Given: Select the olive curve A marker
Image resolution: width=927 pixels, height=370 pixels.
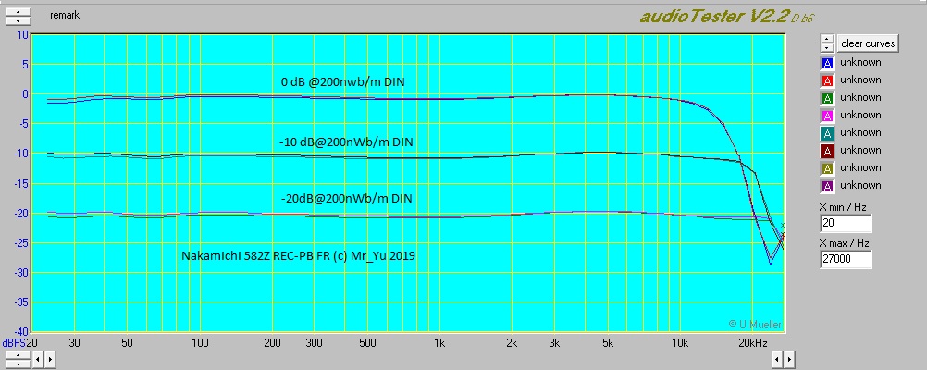Looking at the screenshot, I should coord(827,168).
